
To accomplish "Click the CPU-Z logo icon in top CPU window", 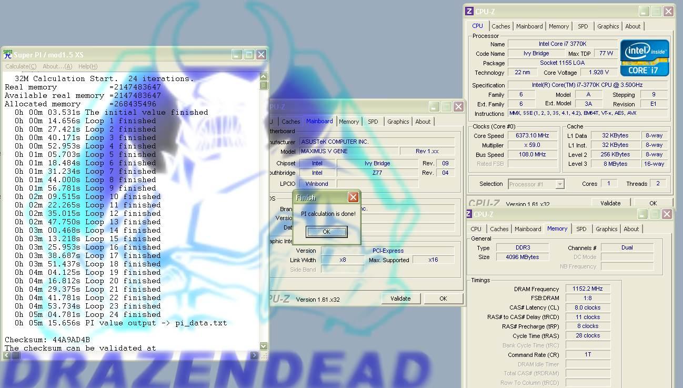I will (469, 11).
